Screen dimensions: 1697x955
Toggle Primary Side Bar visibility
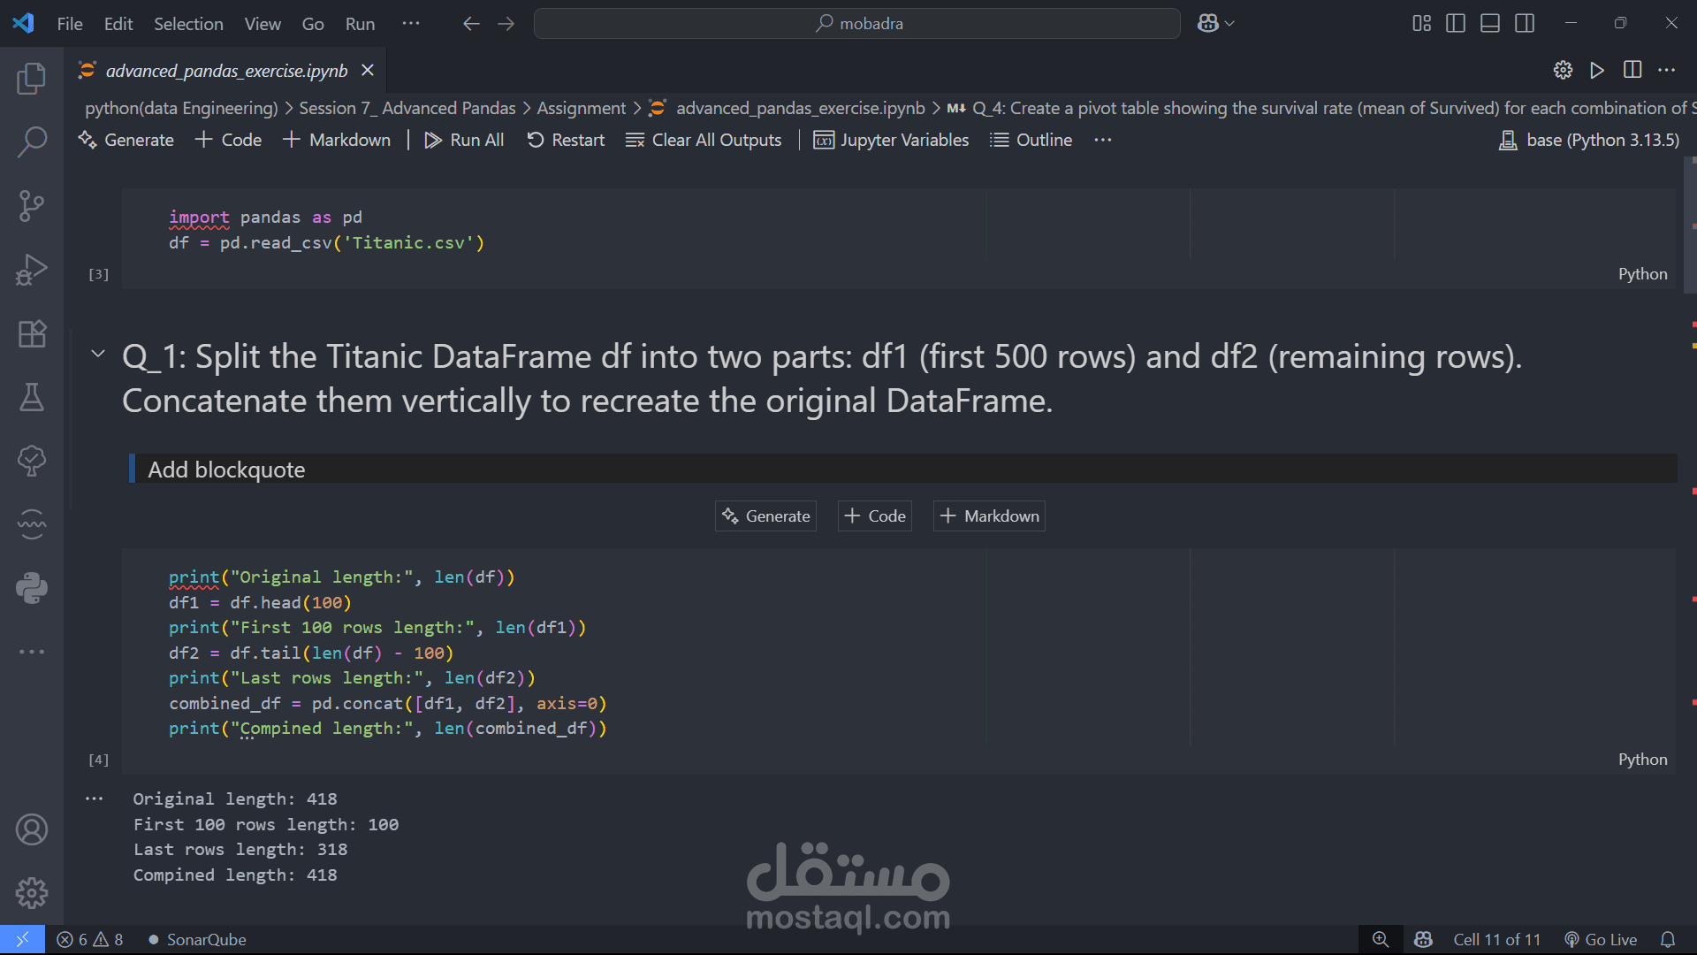1456,24
